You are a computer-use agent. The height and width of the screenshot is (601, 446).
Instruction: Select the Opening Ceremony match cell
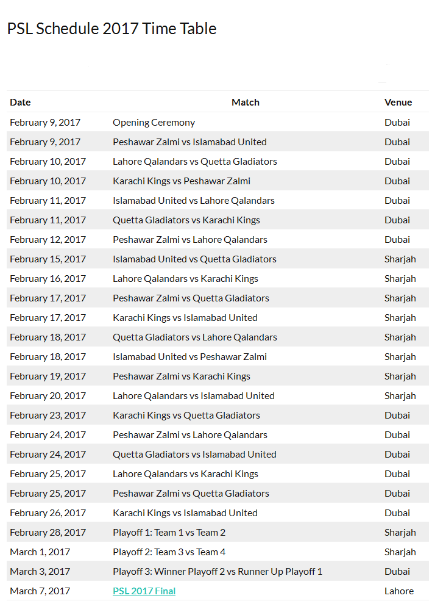(x=154, y=122)
